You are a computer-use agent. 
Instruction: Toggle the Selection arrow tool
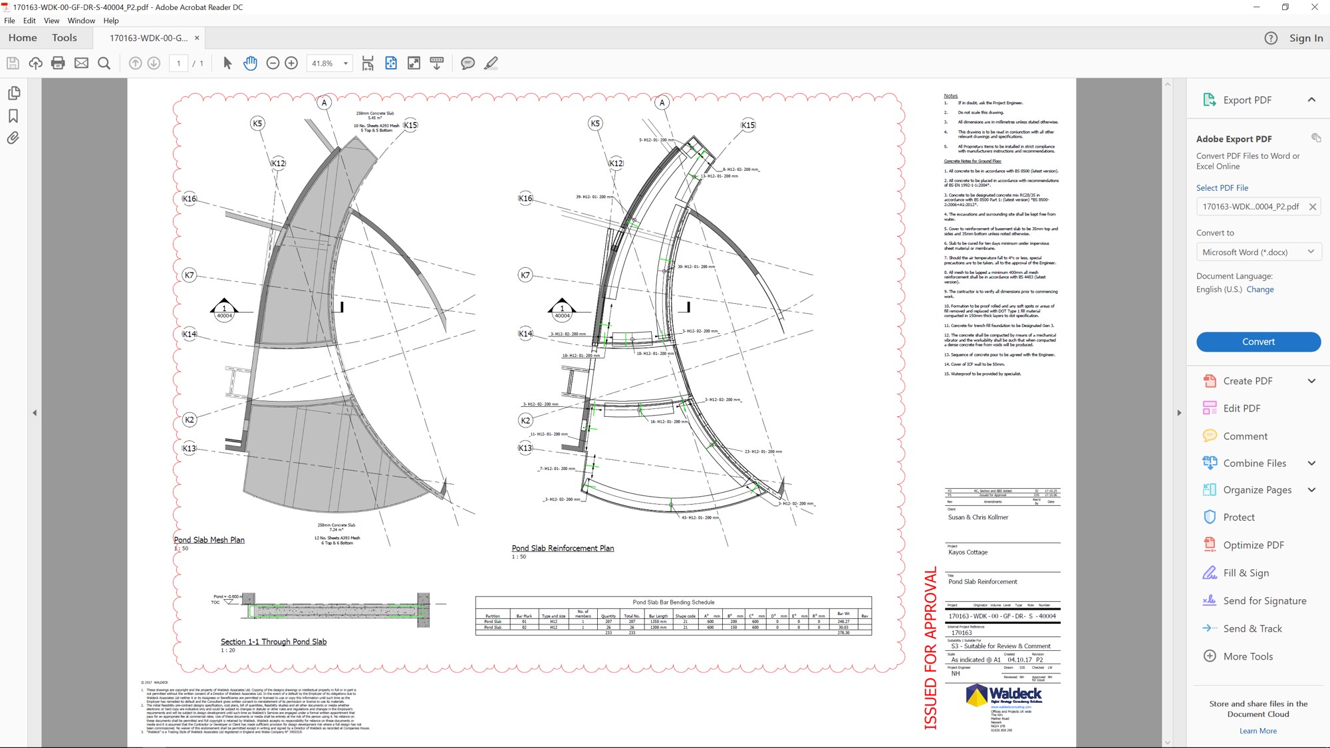pyautogui.click(x=227, y=63)
